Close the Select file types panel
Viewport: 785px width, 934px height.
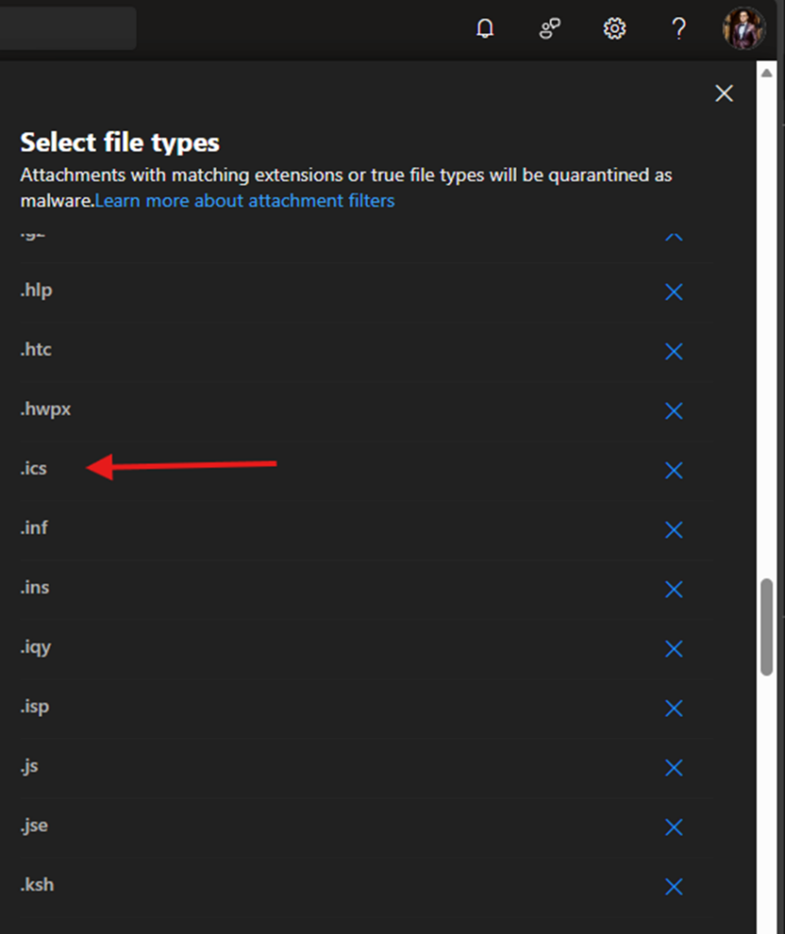point(724,93)
